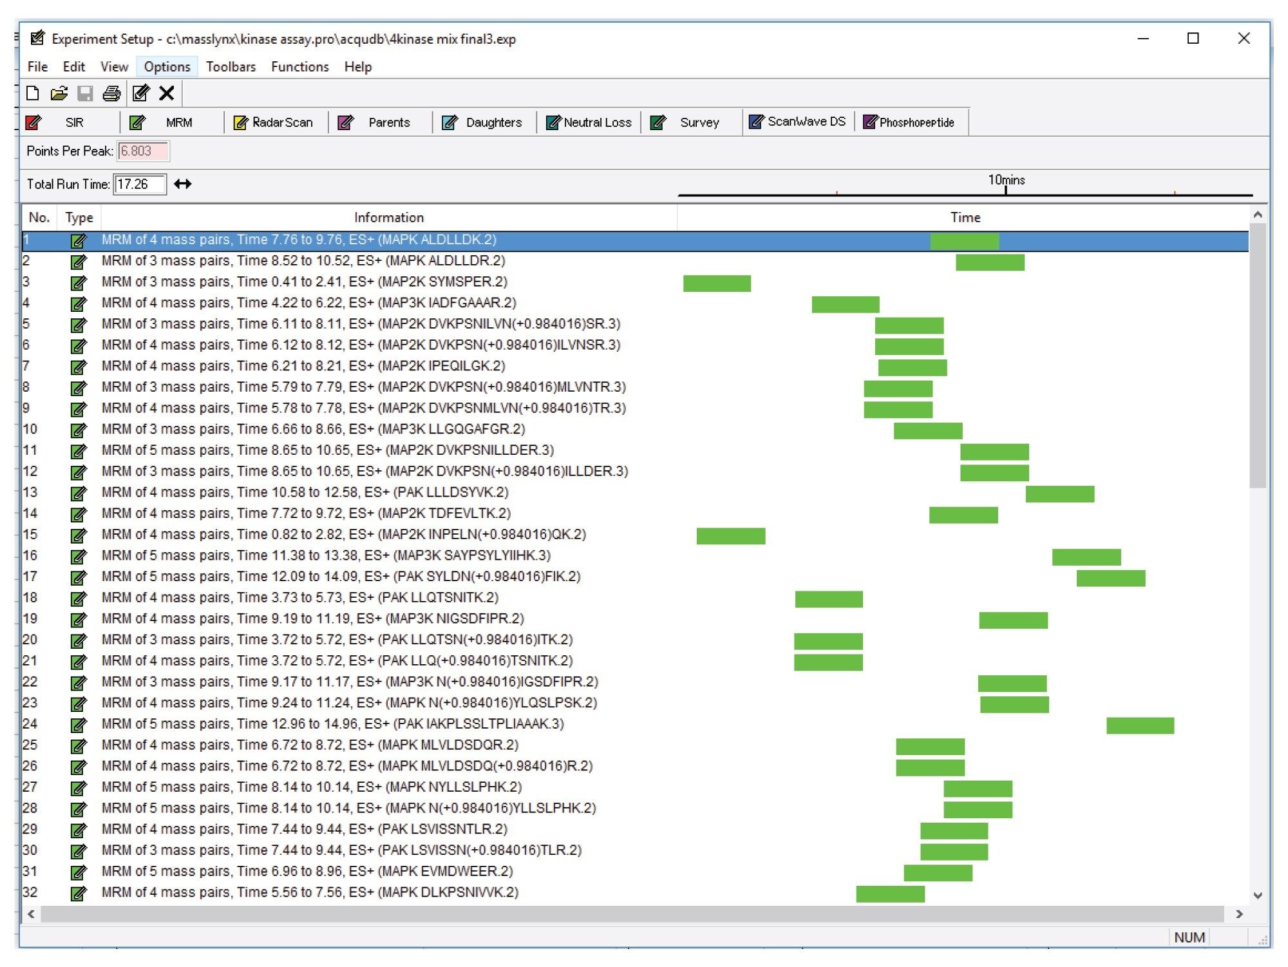Select function 7 MAP2K IPEQILGK.2 row

[635, 367]
